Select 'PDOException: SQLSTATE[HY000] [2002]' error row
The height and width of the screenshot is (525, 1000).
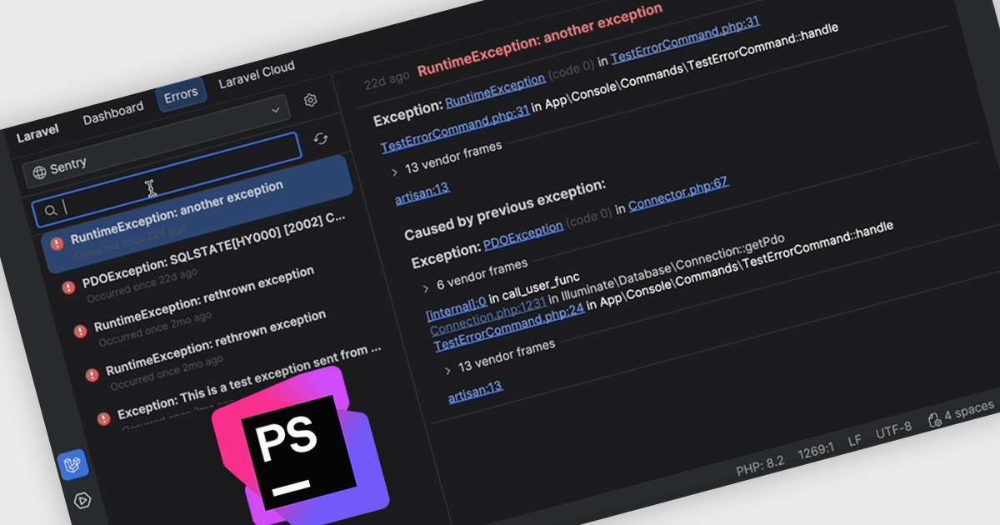coord(214,256)
